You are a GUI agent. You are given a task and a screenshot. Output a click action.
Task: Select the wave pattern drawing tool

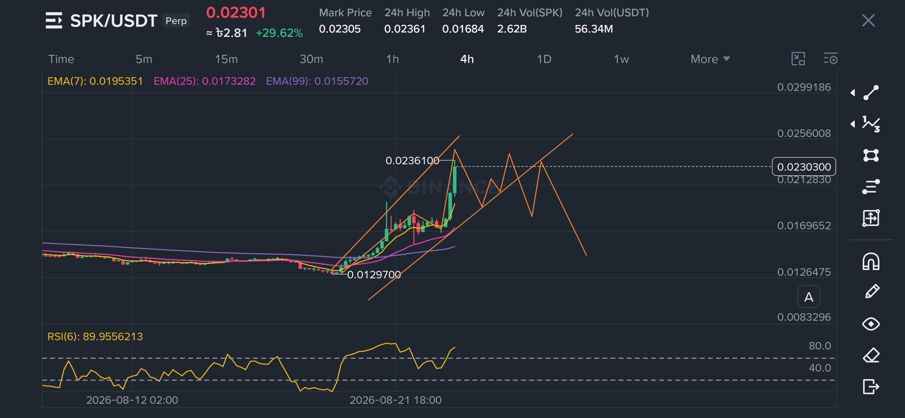click(x=871, y=124)
